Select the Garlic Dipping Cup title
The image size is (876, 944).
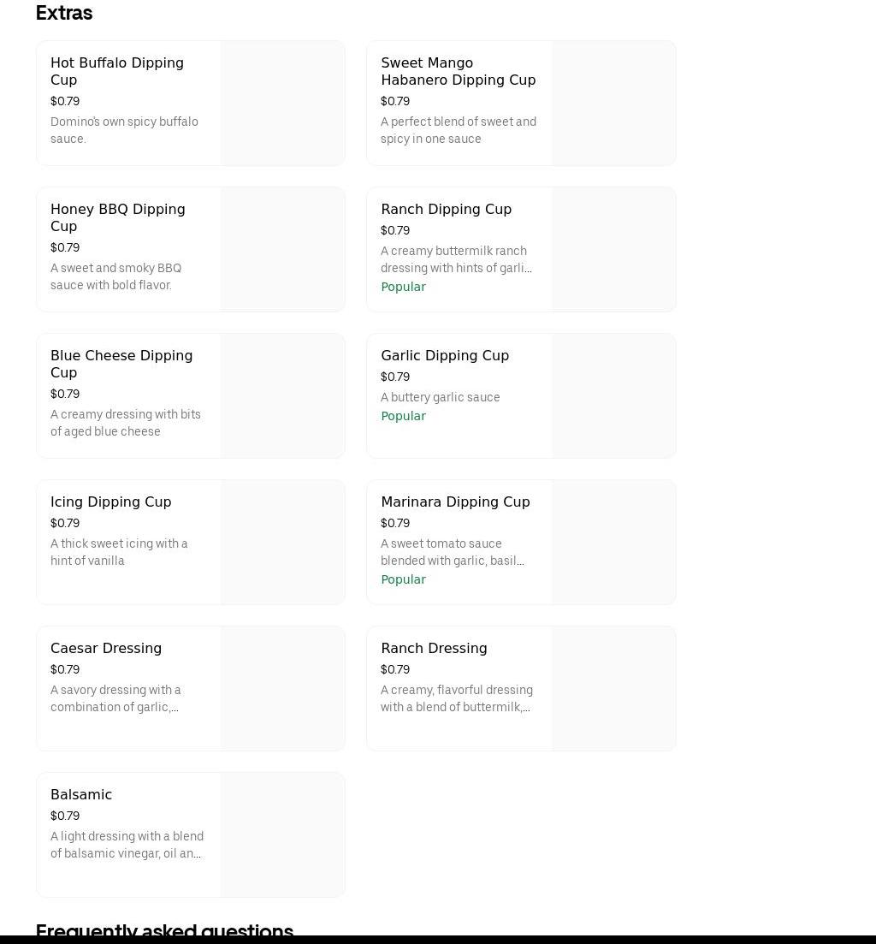444,356
